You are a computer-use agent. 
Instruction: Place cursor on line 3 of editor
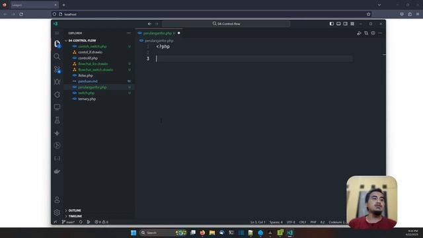point(254,59)
